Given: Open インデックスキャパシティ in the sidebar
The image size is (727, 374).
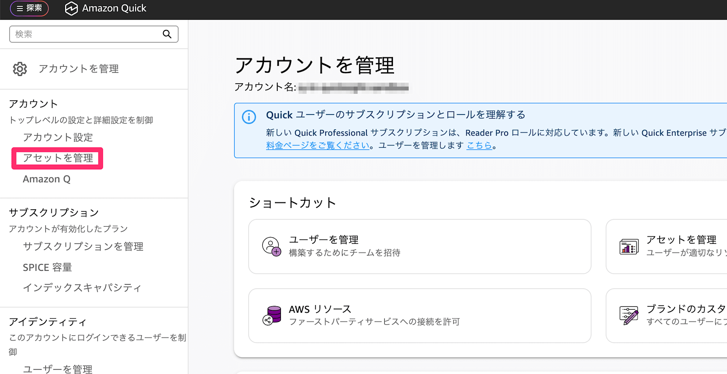Looking at the screenshot, I should point(82,288).
